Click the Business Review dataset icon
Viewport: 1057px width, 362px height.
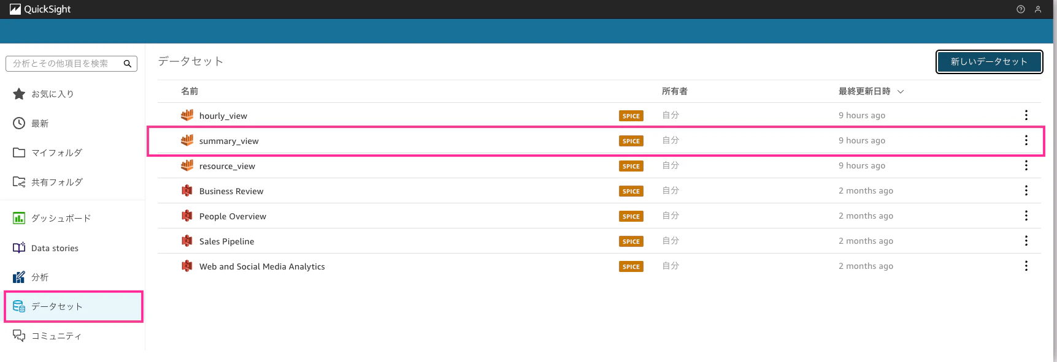(187, 190)
